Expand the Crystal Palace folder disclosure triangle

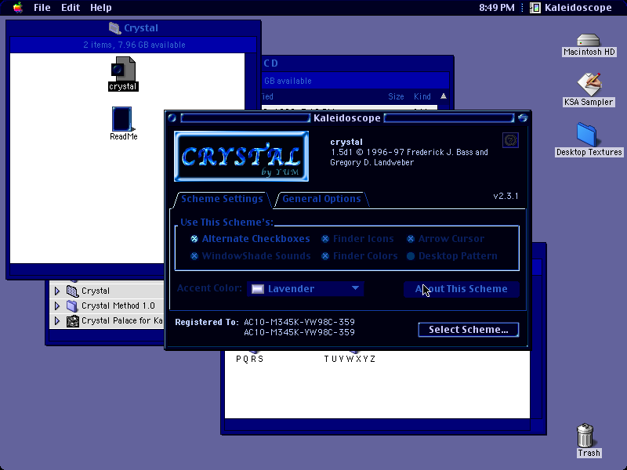tap(57, 321)
